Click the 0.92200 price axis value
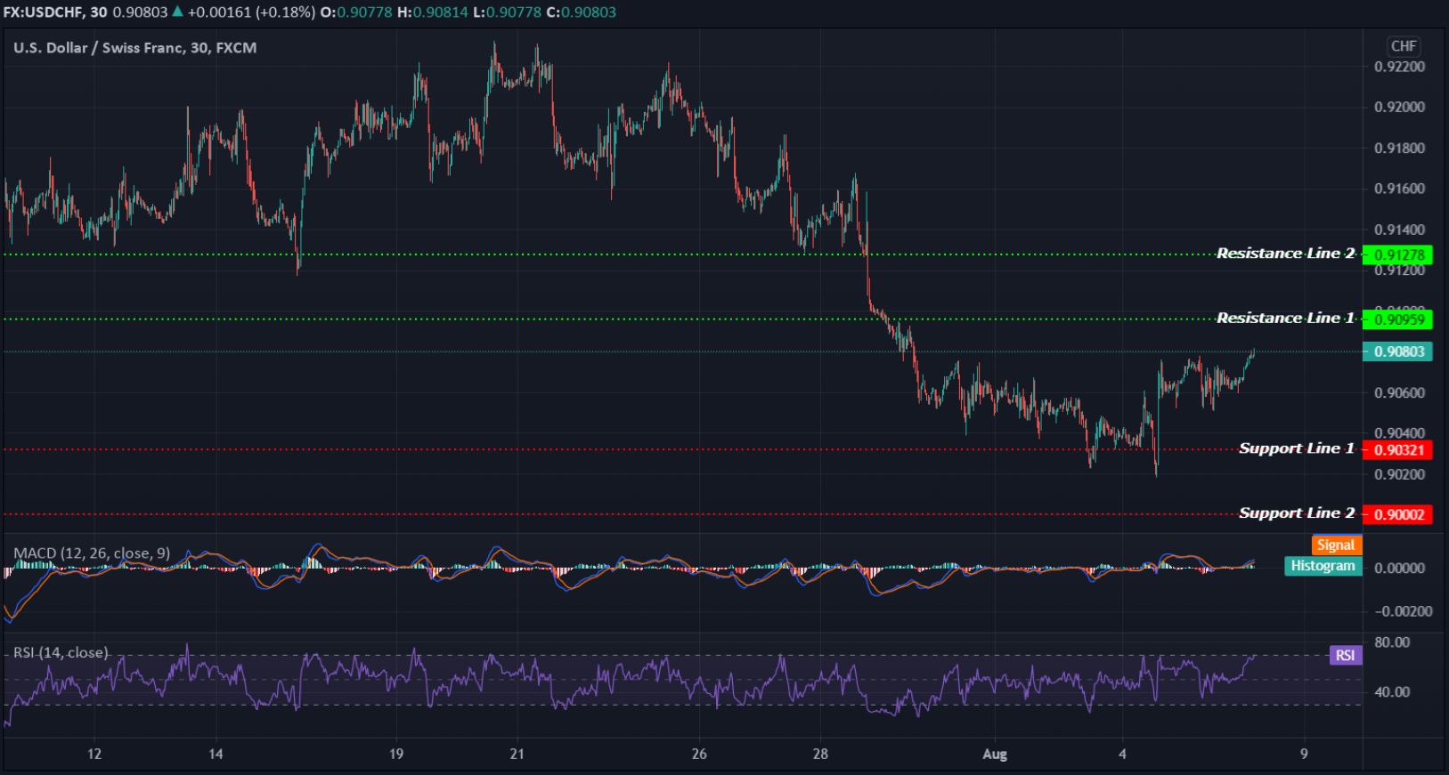 [x=1399, y=67]
